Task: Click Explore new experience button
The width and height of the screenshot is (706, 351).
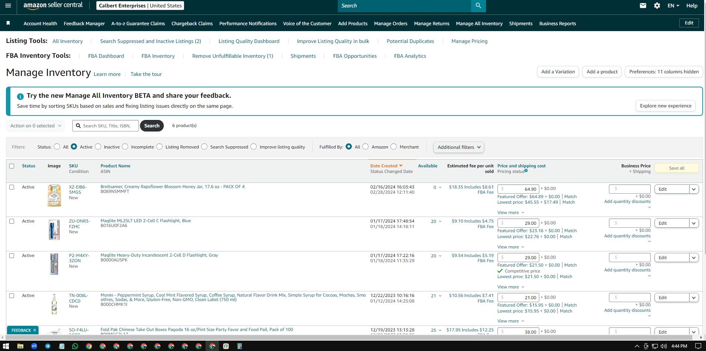Action: tap(666, 106)
